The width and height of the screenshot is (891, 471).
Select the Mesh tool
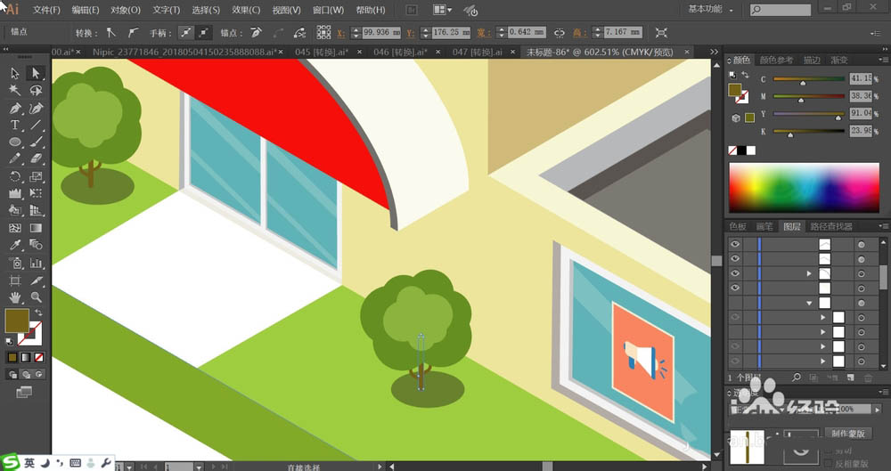15,228
